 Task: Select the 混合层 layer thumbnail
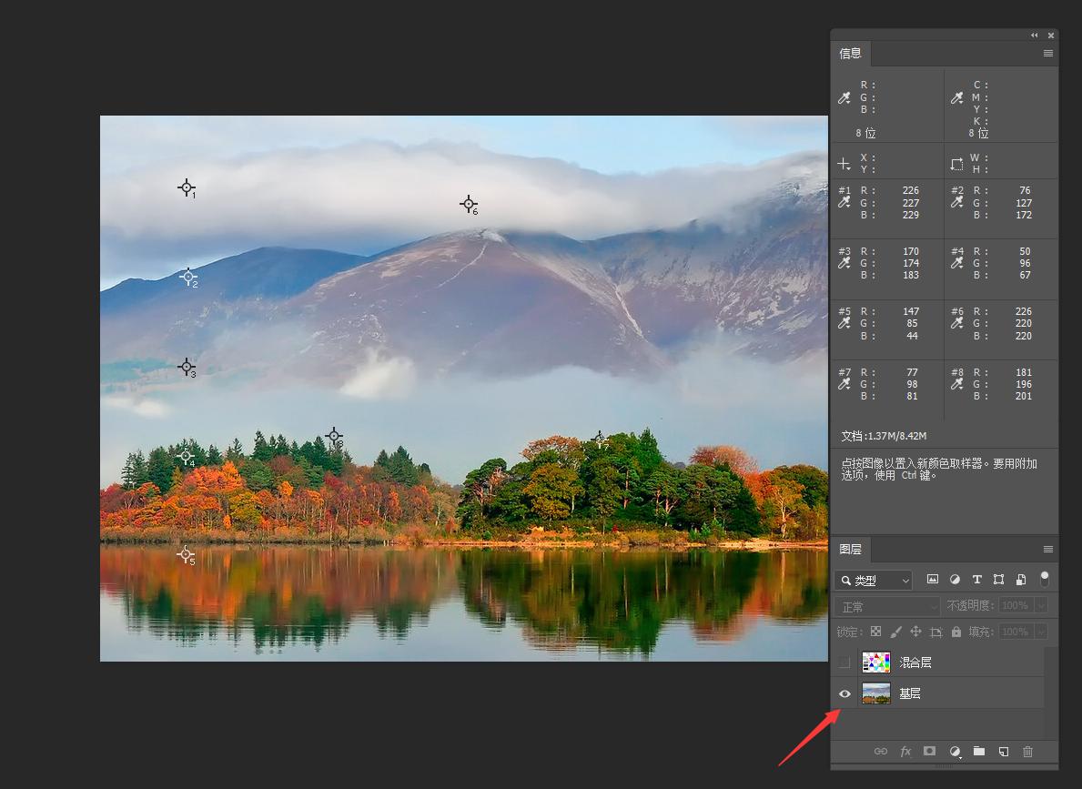875,663
